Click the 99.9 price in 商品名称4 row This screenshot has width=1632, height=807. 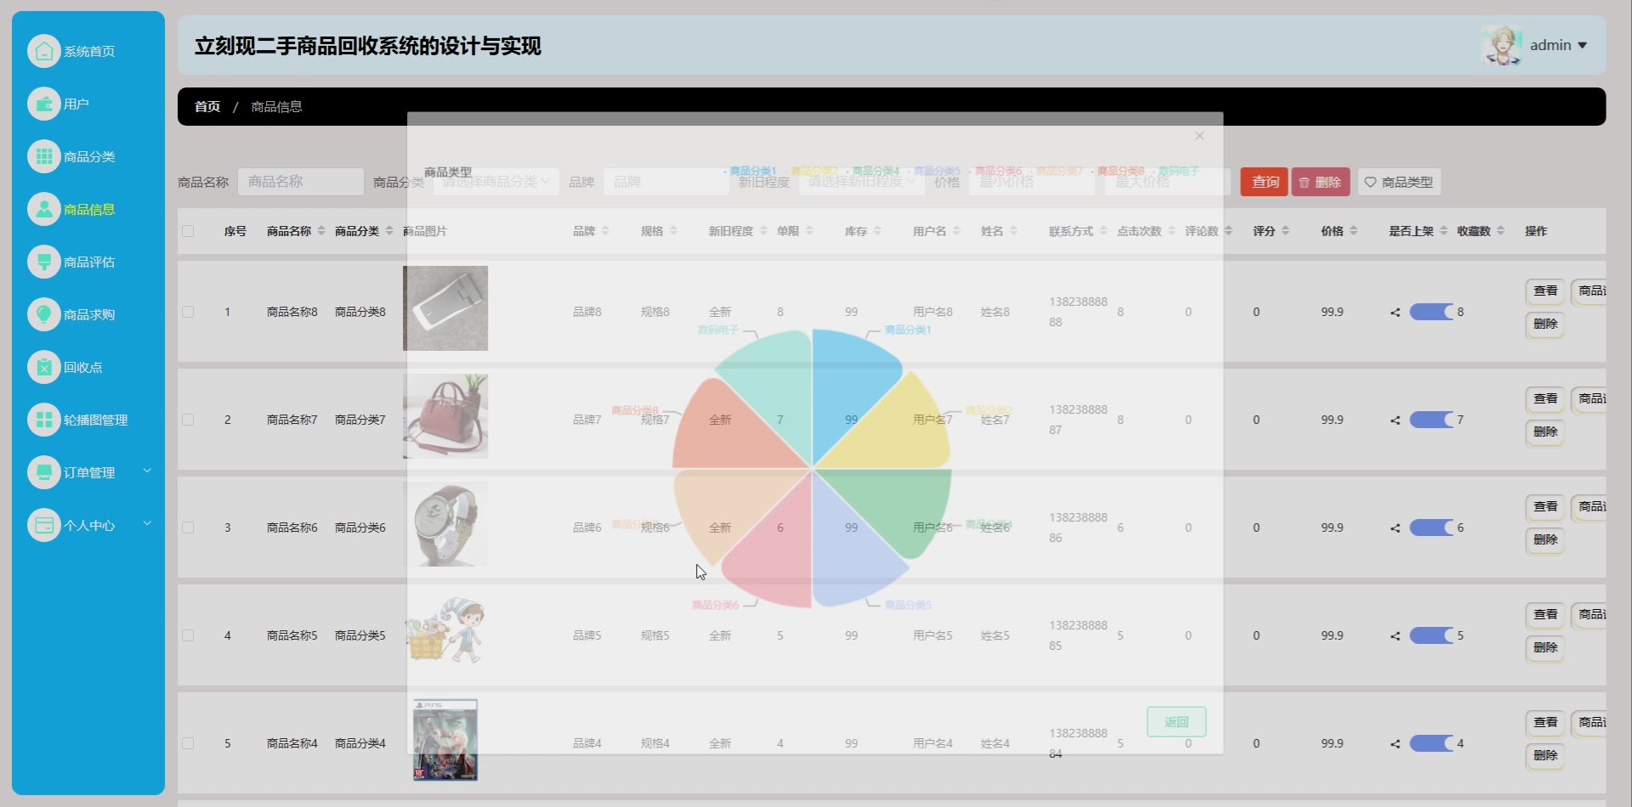point(1332,743)
